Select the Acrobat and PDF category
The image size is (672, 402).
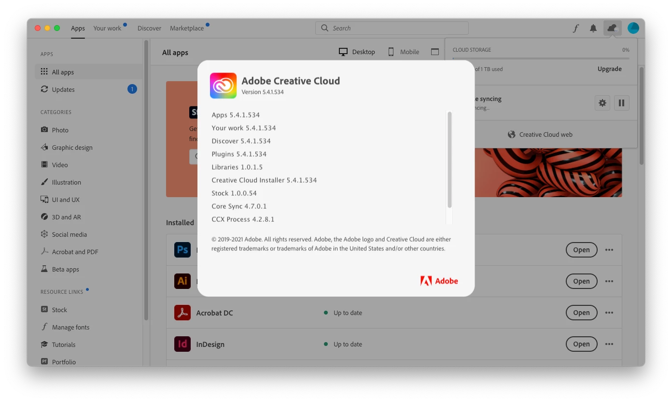pos(70,252)
